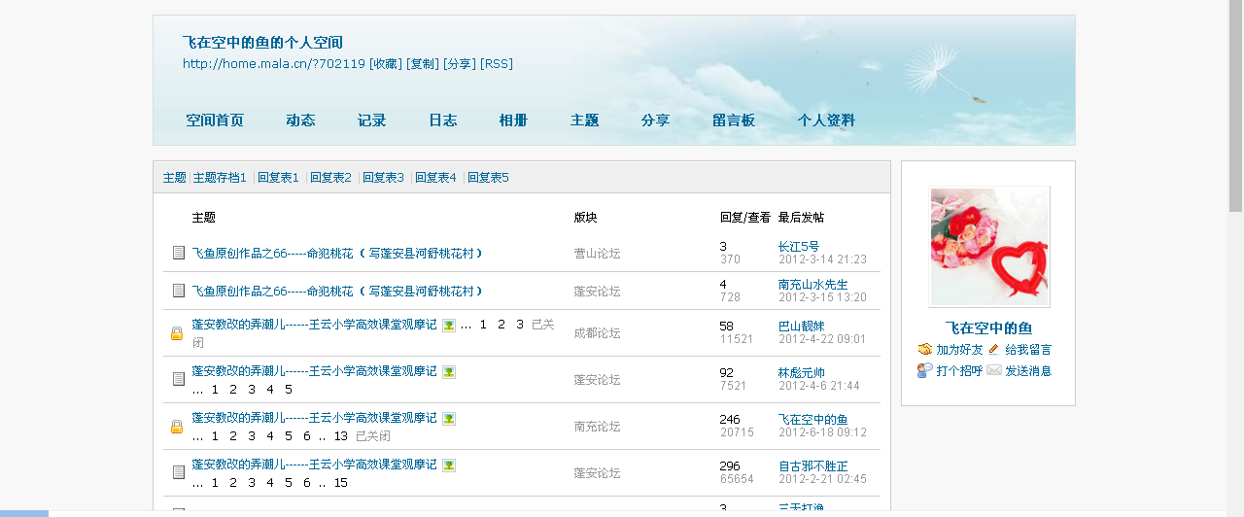Screen dimensions: 1244x517
Task: Open last poster 巴山靓妹's profile link
Action: [801, 327]
